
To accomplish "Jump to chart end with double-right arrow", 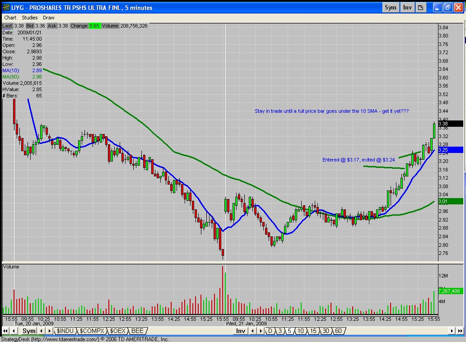I will 460,331.
